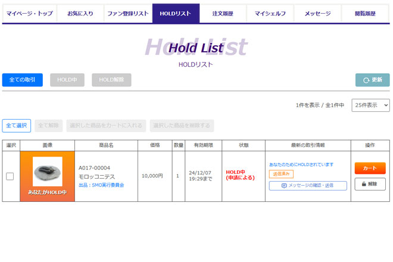The image size is (393, 262).
Task: Open the 閲覧履歴 tab
Action: tap(365, 13)
